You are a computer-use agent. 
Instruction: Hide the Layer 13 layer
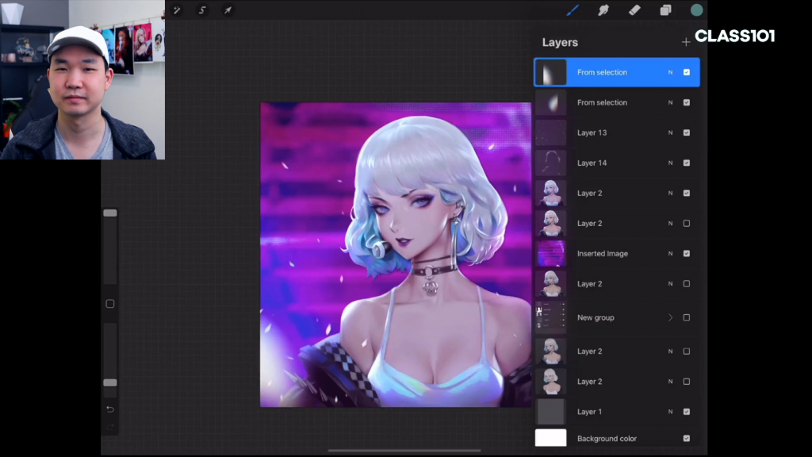(x=686, y=132)
